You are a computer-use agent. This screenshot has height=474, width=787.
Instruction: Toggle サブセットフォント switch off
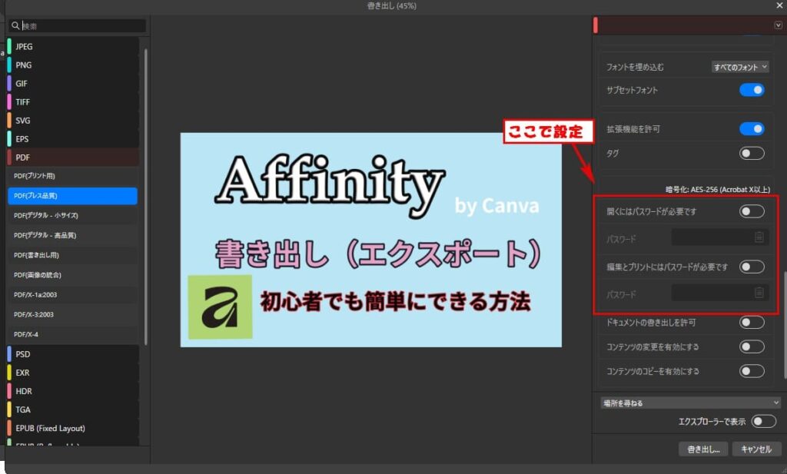[x=752, y=91]
